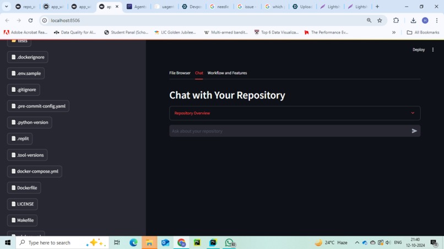Select the Chat tab
Image resolution: width=444 pixels, height=249 pixels.
[199, 73]
